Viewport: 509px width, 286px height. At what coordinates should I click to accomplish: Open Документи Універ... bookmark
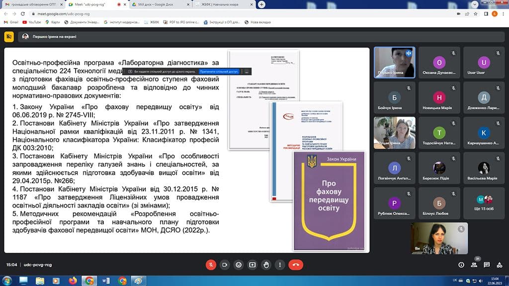click(82, 22)
